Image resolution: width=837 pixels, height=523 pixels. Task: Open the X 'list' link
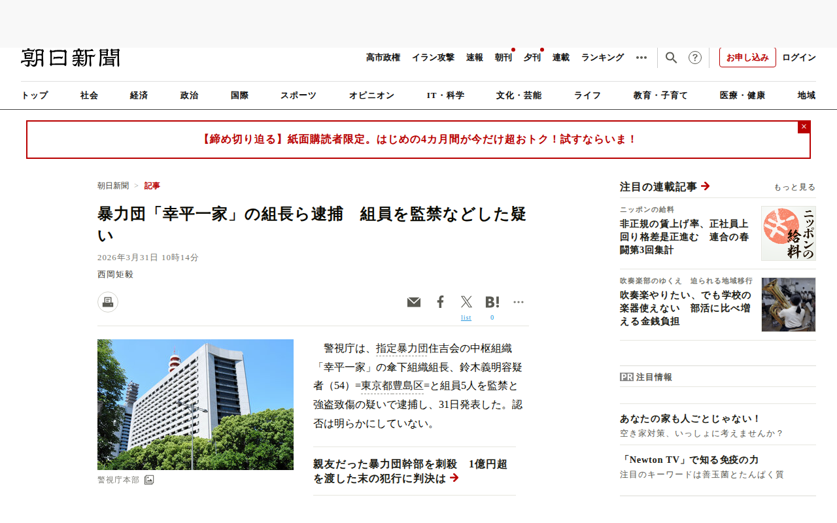(x=466, y=318)
